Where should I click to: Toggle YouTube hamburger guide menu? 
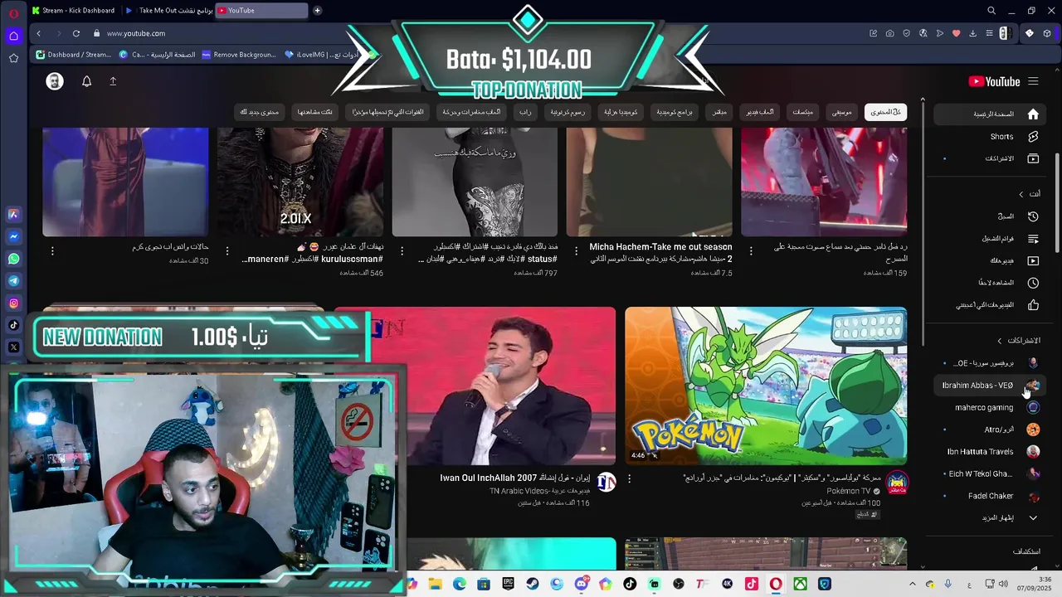click(x=1033, y=81)
